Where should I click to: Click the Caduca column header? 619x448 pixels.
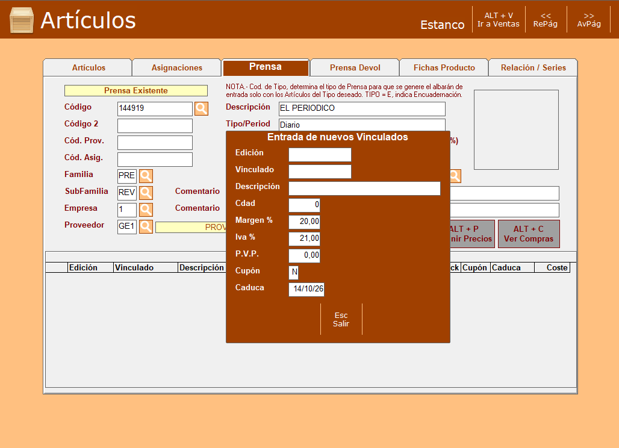click(512, 267)
